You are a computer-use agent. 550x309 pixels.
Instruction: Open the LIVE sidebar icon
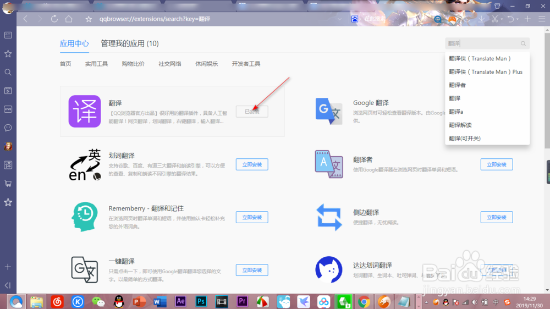(x=8, y=109)
